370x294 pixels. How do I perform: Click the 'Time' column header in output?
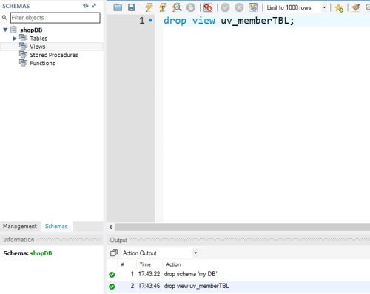[x=145, y=264]
